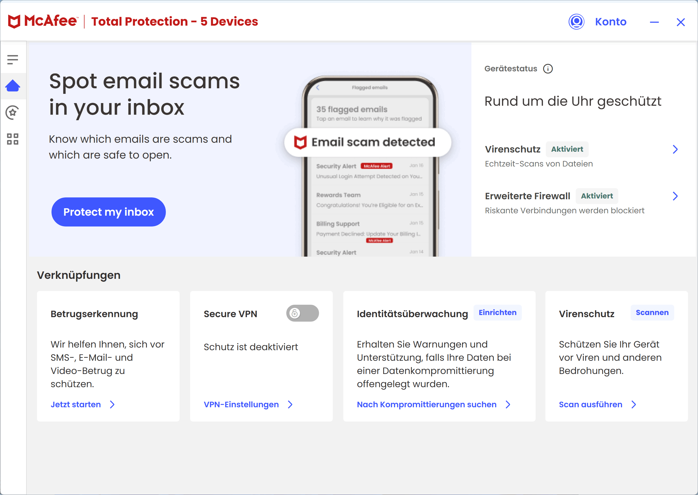Click the back arrow in the phone mockup
The height and width of the screenshot is (495, 698).
[318, 87]
